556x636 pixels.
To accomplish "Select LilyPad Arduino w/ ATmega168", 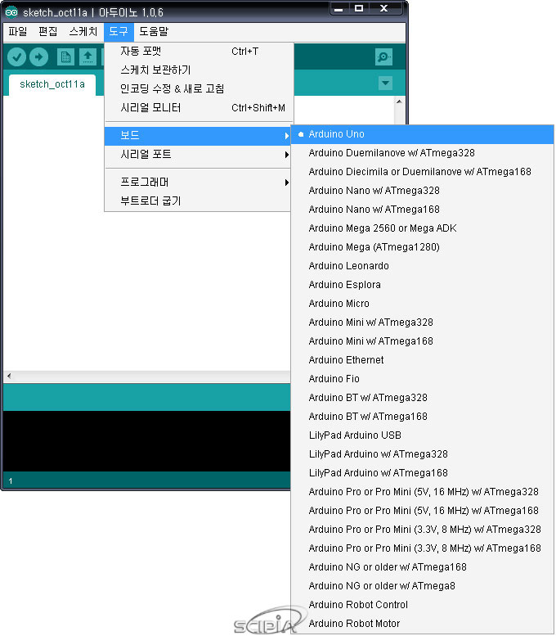I will pyautogui.click(x=422, y=473).
